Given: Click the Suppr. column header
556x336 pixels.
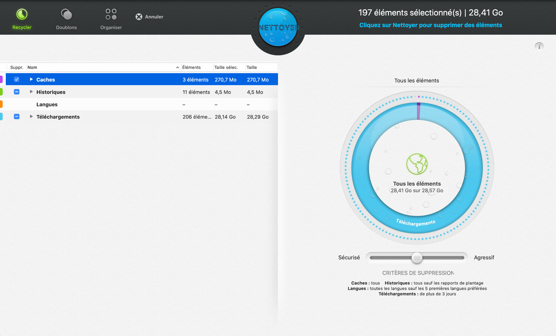Looking at the screenshot, I should tap(17, 67).
